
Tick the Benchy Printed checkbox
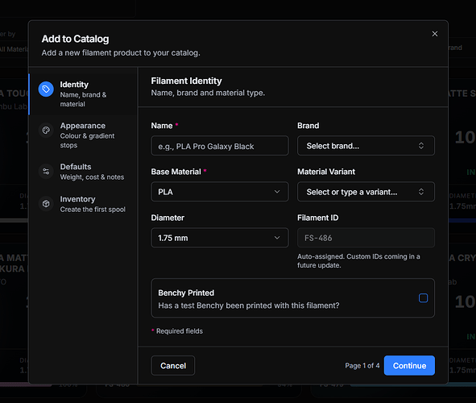423,298
